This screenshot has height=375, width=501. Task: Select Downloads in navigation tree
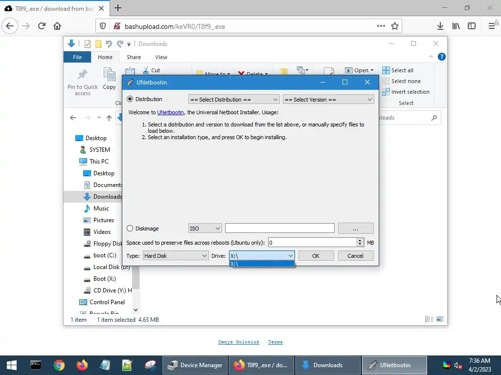coord(103,197)
